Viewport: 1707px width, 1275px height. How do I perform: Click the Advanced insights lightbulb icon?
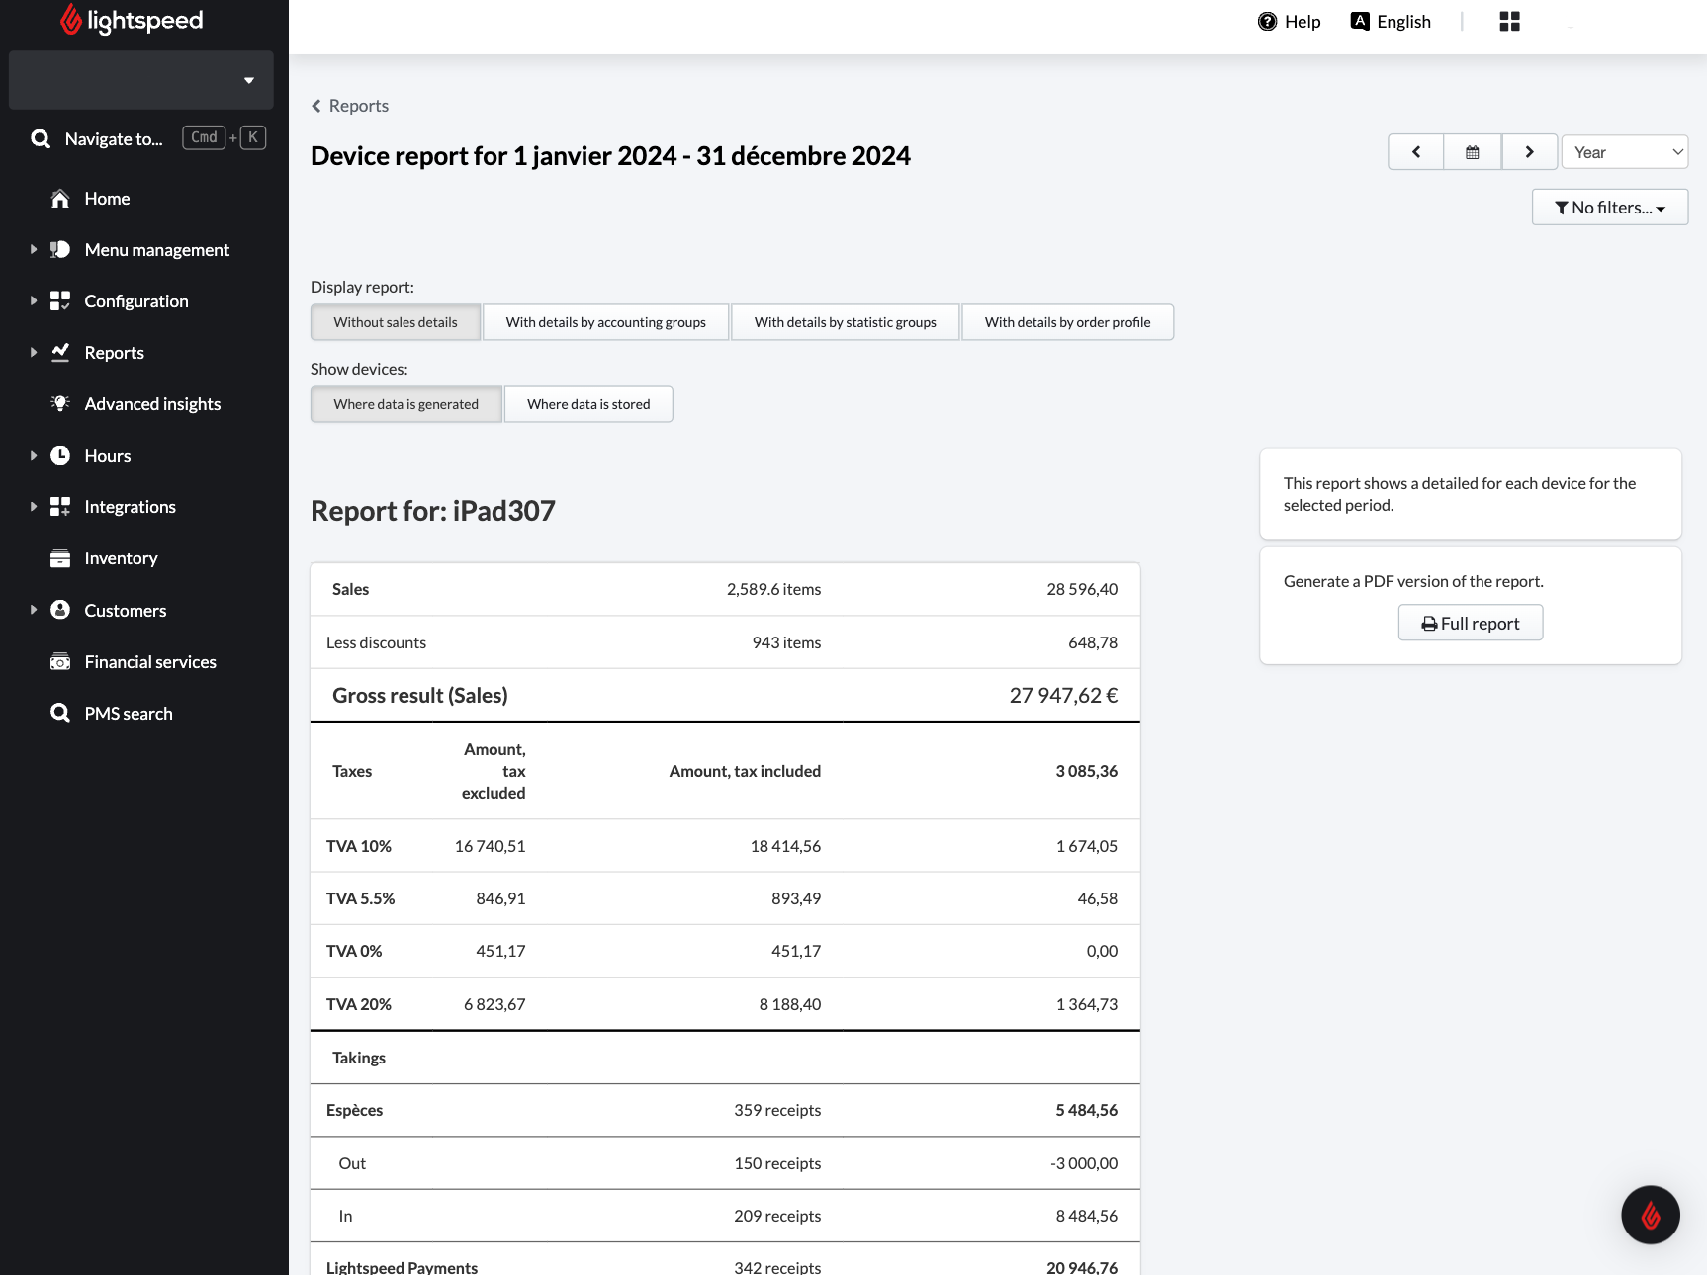click(60, 404)
